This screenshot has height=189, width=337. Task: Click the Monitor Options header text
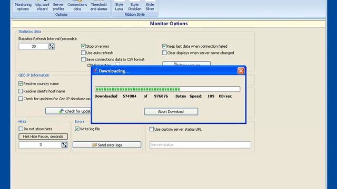(168, 24)
